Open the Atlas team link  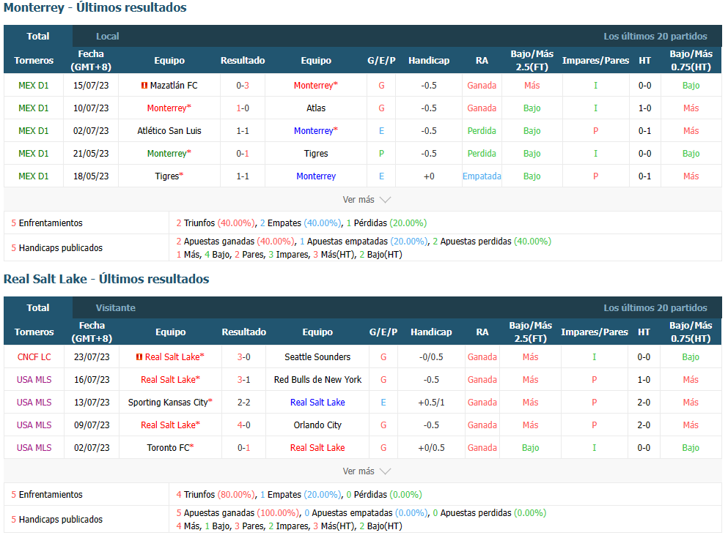point(316,108)
